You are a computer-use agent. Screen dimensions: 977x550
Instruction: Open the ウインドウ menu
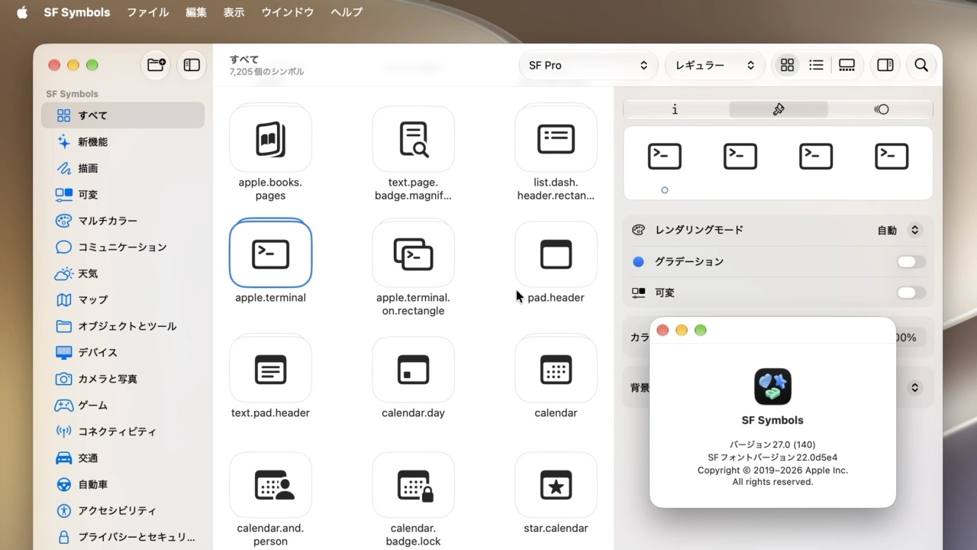(x=288, y=12)
